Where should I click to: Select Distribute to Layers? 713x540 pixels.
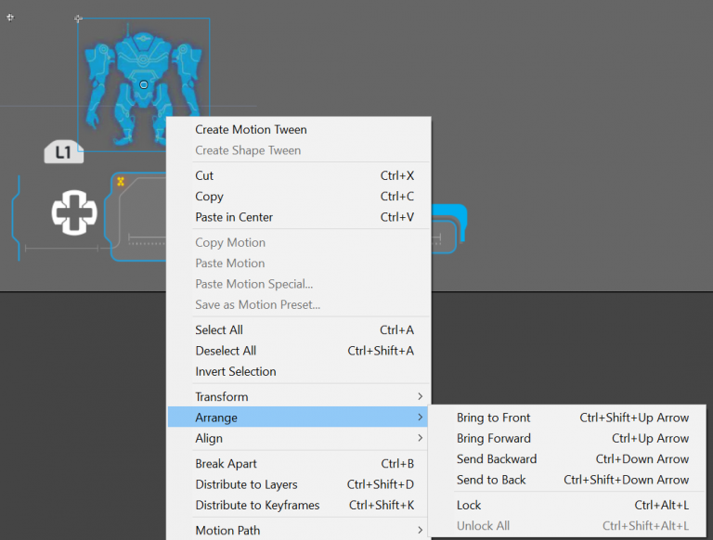point(246,484)
